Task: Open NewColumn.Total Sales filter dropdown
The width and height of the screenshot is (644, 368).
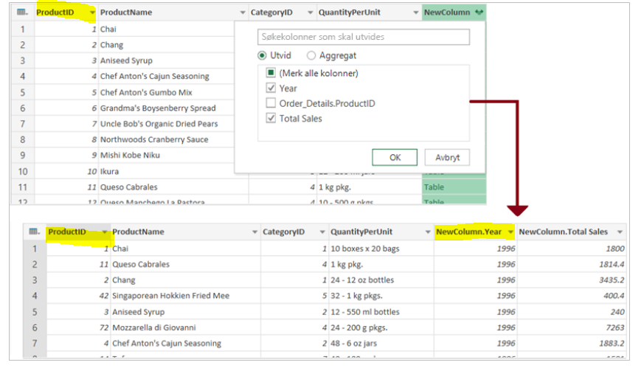Action: click(x=620, y=232)
